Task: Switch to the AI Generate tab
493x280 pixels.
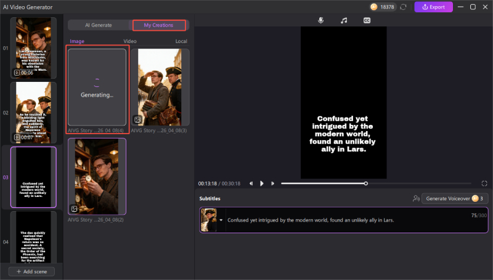Action: (97, 25)
